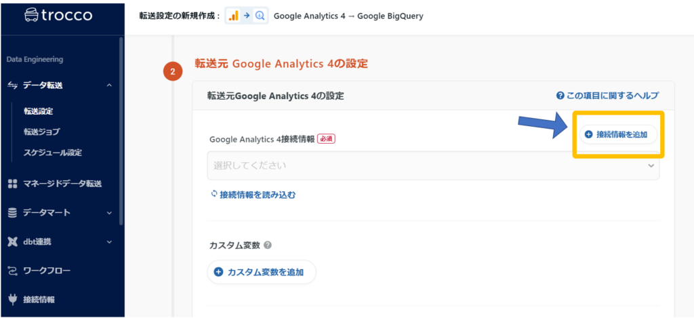
Task: Click the Google BigQuery destination icon
Action: tap(260, 16)
